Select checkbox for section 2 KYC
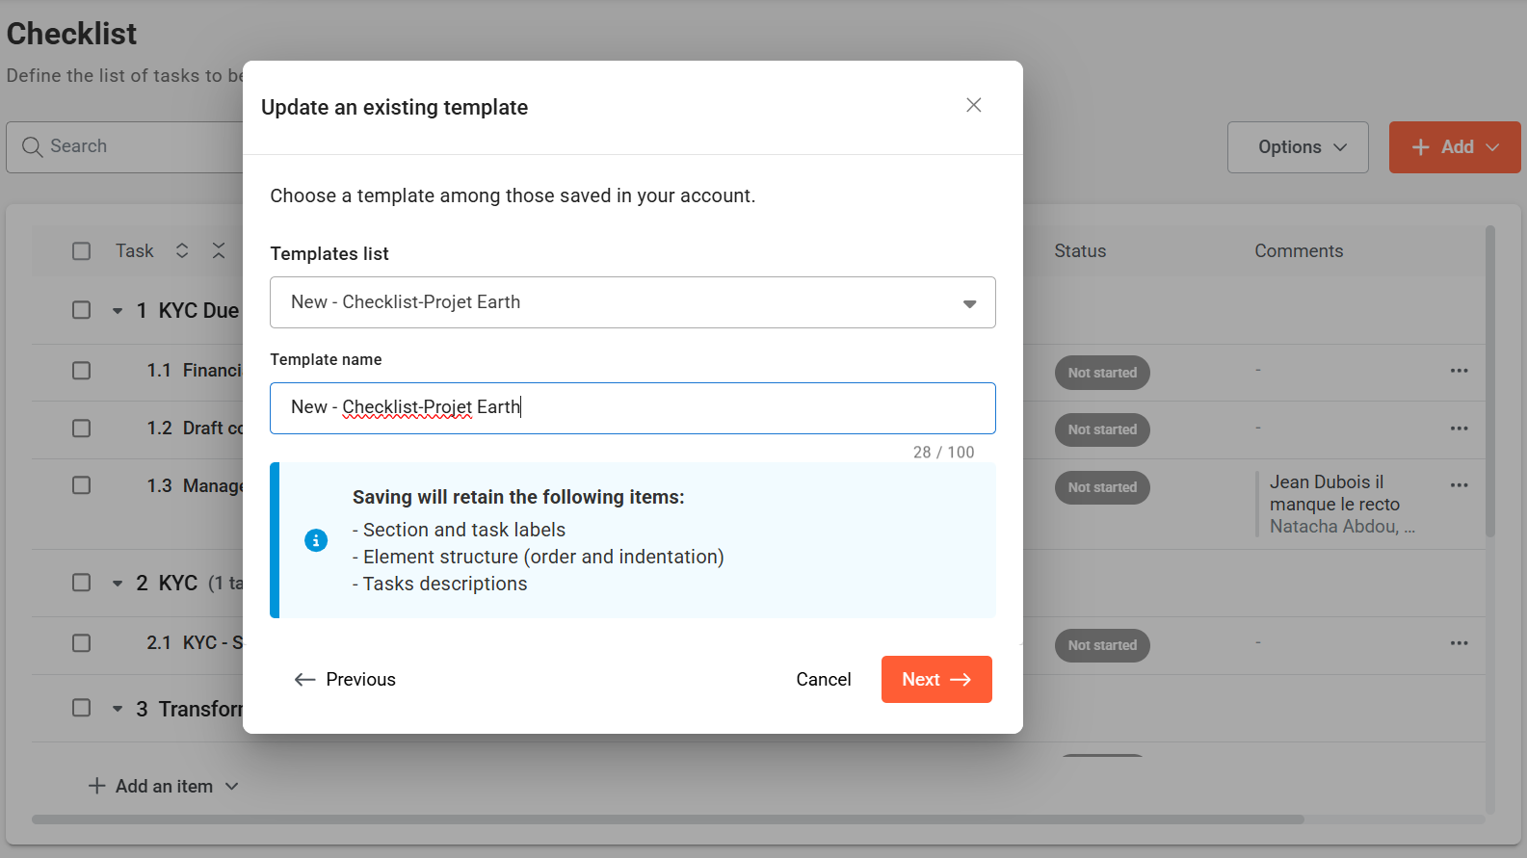 click(82, 583)
